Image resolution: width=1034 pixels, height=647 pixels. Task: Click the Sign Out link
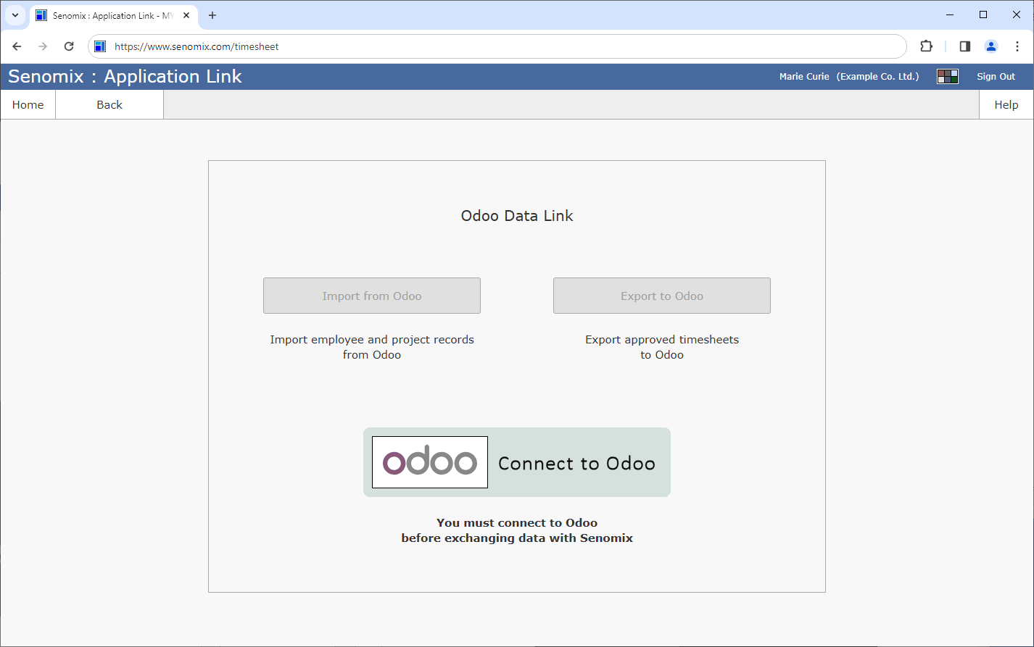(996, 77)
